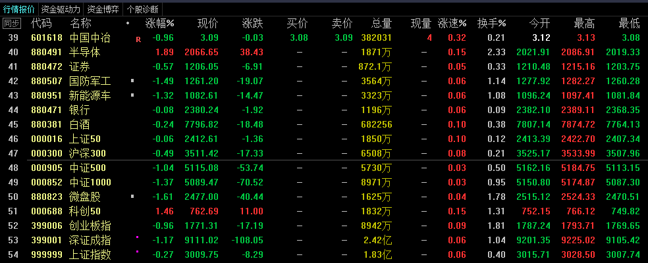648x263 pixels.
Task: Select the 国防军工 row name
Action: pos(90,82)
